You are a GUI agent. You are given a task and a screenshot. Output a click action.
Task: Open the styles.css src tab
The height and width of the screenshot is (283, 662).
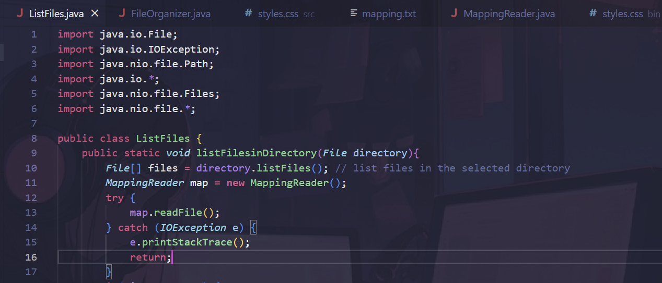click(x=280, y=14)
